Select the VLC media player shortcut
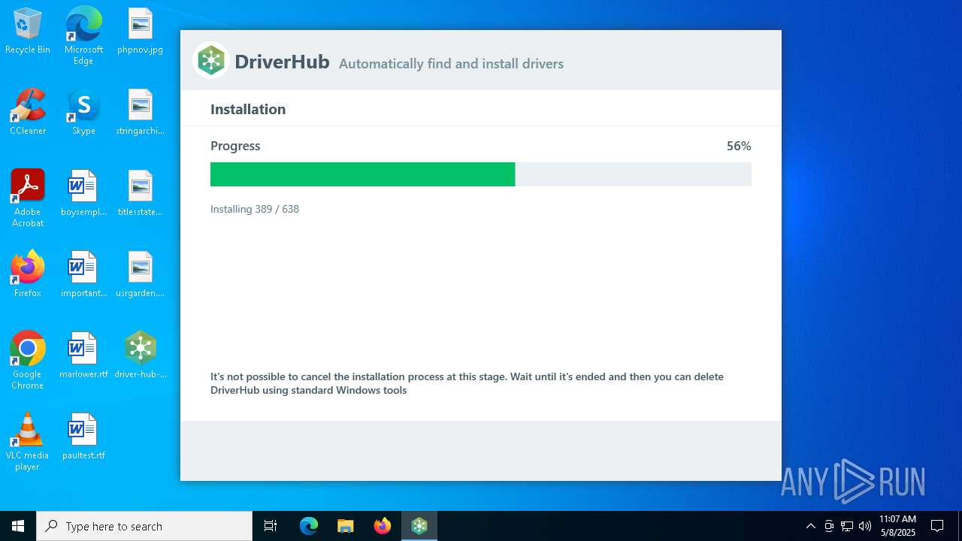 (28, 442)
